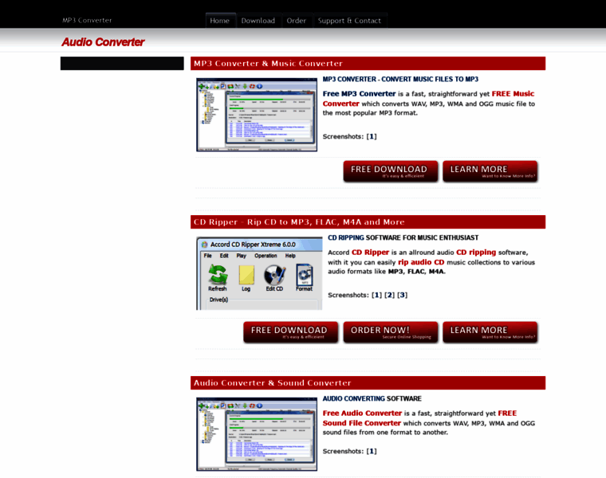Click File menu in CD Ripper image
The height and width of the screenshot is (478, 606).
pyautogui.click(x=207, y=256)
